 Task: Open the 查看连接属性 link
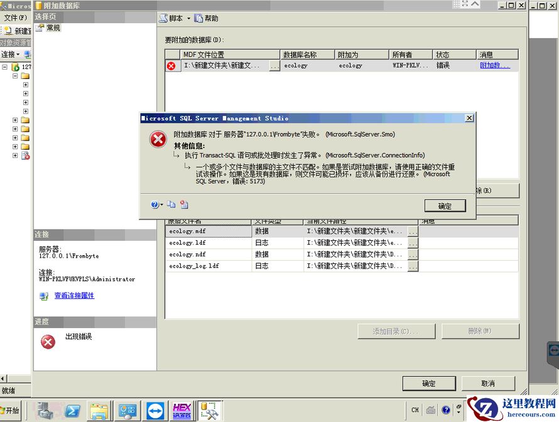coord(74,295)
